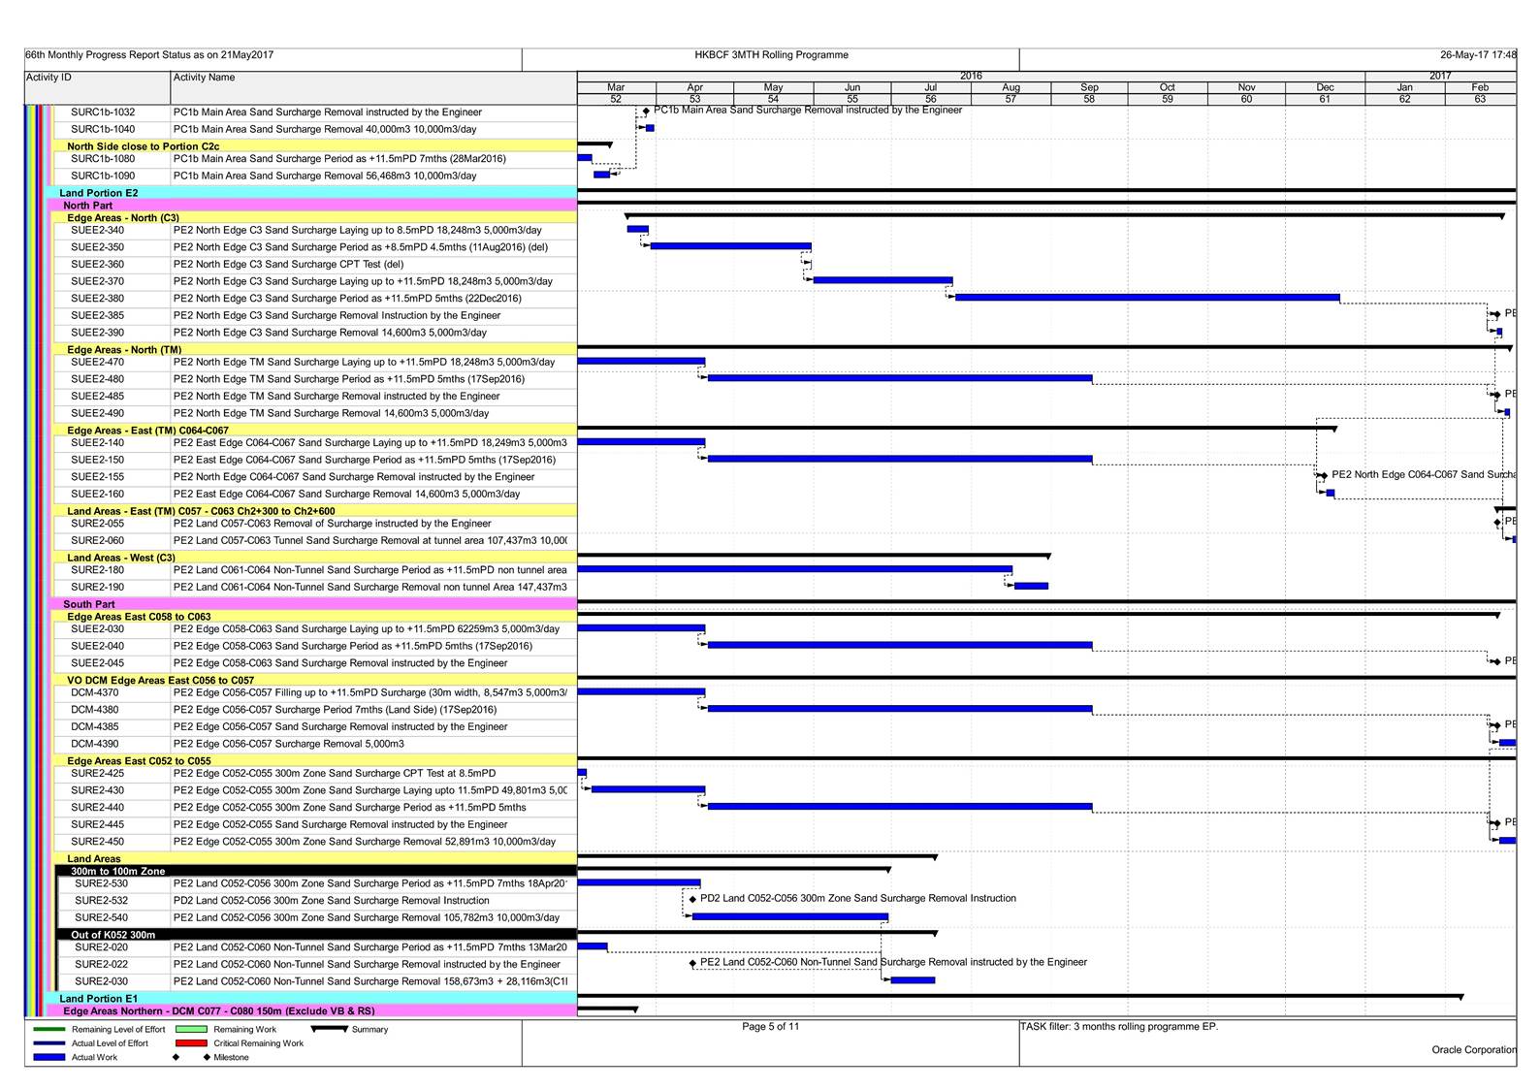The image size is (1540, 1089).
Task: Click the C064-C067 removal milestone diamond in December
Action: click(x=1324, y=475)
